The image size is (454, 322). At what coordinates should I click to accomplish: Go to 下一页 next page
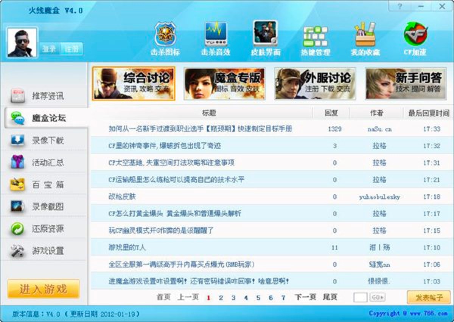pyautogui.click(x=305, y=297)
